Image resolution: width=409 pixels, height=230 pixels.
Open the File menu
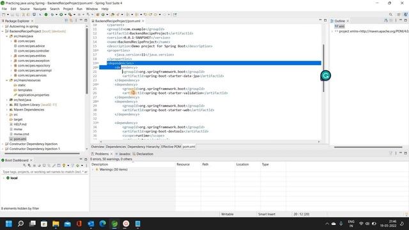coord(4,9)
